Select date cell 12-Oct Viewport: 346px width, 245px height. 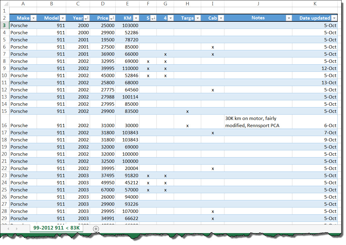click(315, 68)
